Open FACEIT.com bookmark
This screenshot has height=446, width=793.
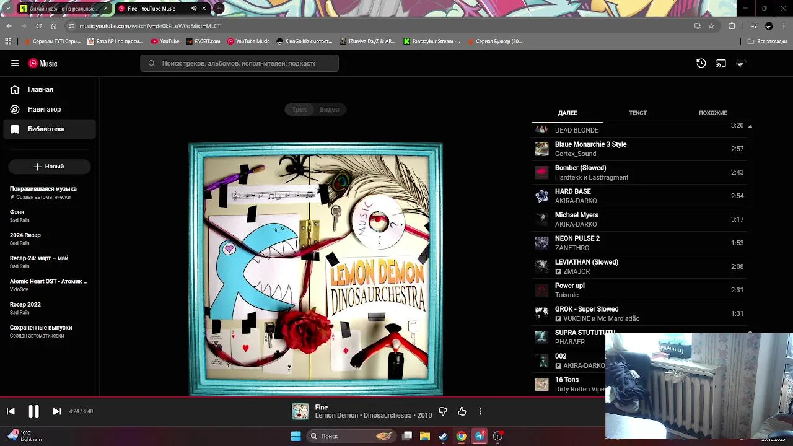point(203,42)
